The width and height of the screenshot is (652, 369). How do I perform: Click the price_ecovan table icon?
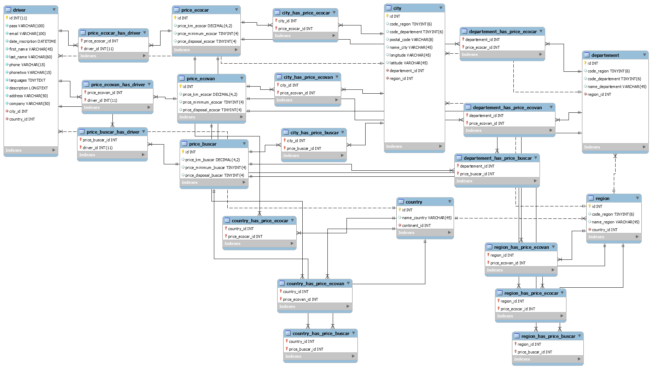pyautogui.click(x=182, y=78)
